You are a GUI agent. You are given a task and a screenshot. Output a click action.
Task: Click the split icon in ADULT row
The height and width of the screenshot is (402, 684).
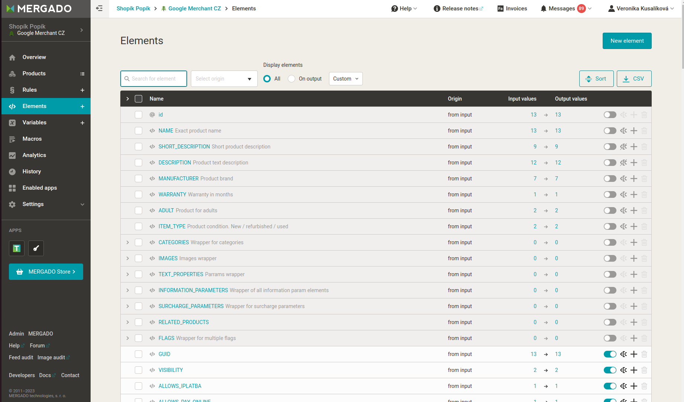pos(623,210)
